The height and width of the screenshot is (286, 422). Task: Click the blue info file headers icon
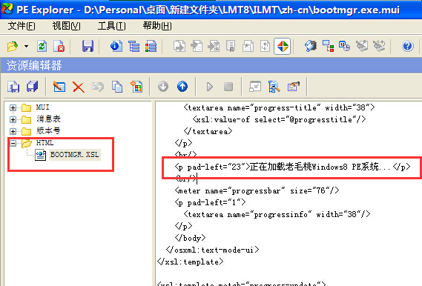pyautogui.click(x=116, y=46)
